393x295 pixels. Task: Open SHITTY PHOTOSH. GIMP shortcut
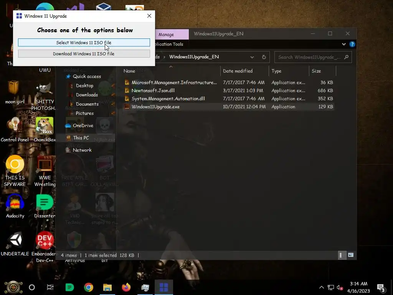(x=45, y=96)
